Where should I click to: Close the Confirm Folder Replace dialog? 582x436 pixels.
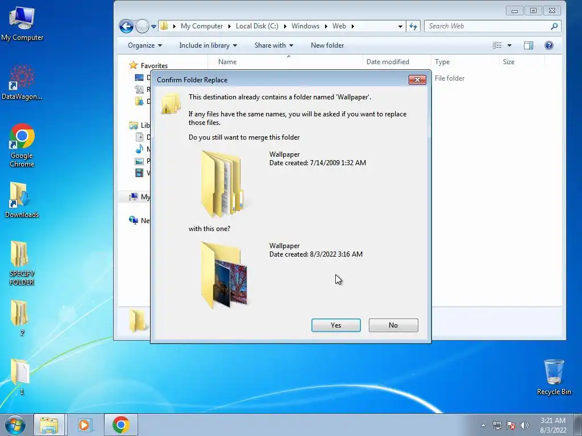point(417,79)
